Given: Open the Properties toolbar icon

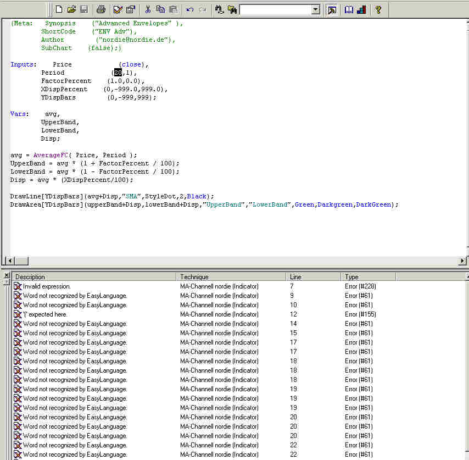Looking at the screenshot, I should click(131, 9).
